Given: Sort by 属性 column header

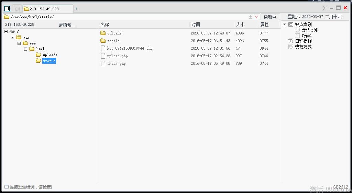Looking at the screenshot, I should point(264,24).
